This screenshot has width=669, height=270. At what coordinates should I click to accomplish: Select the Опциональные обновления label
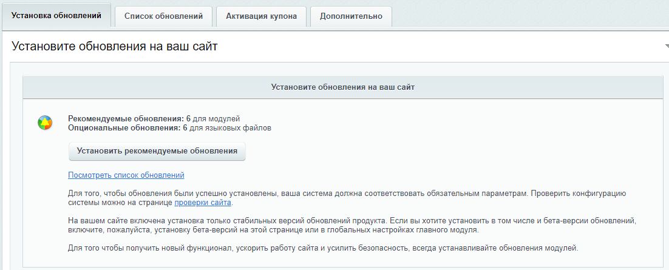tap(124, 128)
